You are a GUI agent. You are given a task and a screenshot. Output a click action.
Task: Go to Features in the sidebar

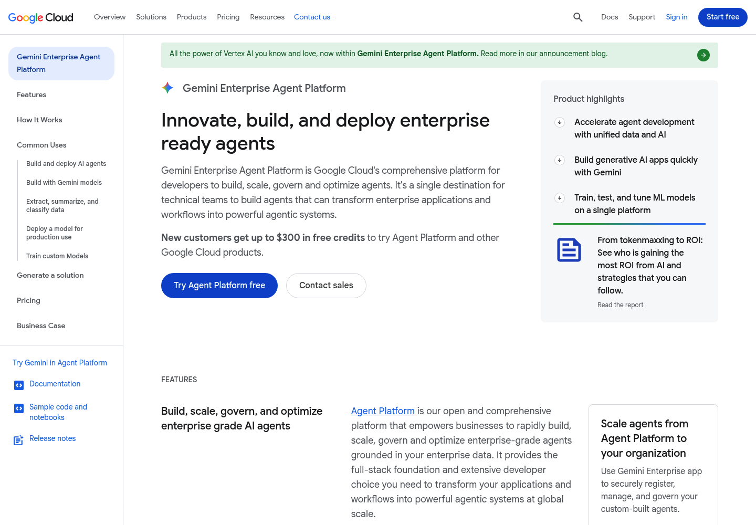[31, 95]
